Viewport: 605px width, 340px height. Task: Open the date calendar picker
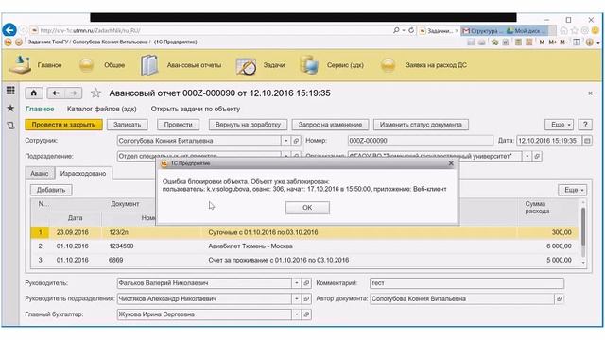pyautogui.click(x=587, y=141)
